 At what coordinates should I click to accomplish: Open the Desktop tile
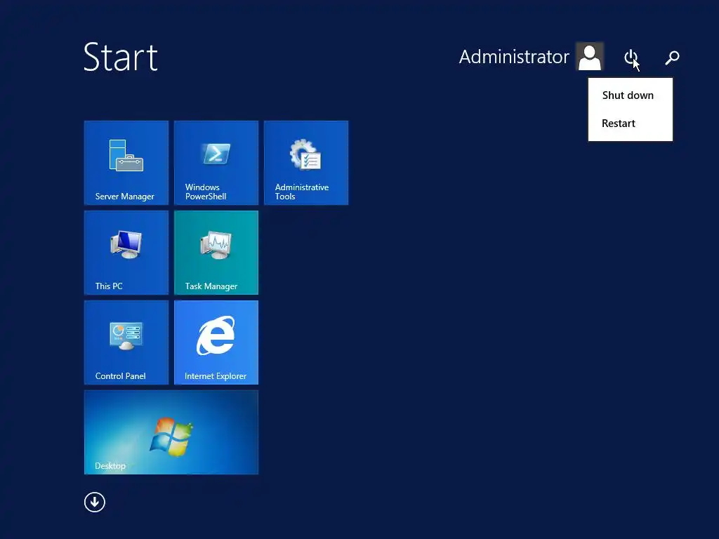click(171, 432)
